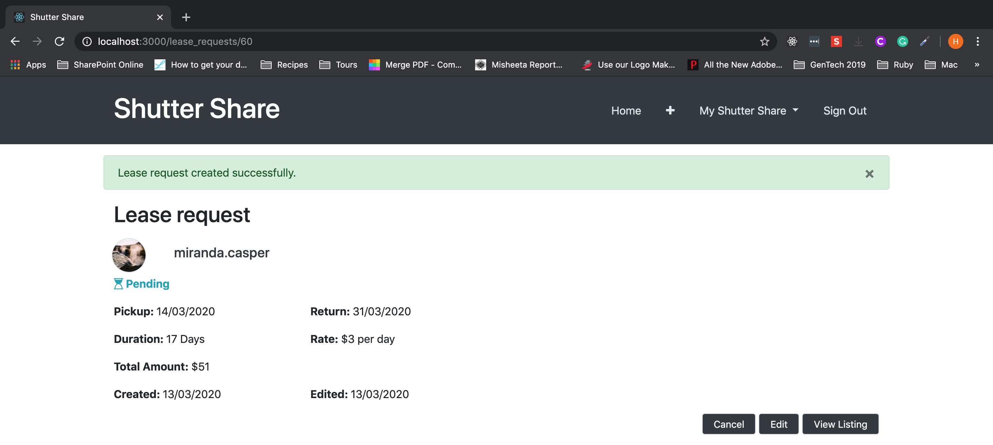Click the Cancel button
Screen dimensions: 993x445
coord(728,424)
